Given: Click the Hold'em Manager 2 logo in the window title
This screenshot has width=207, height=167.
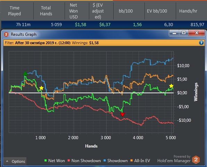Looking at the screenshot, I should 6,34.
